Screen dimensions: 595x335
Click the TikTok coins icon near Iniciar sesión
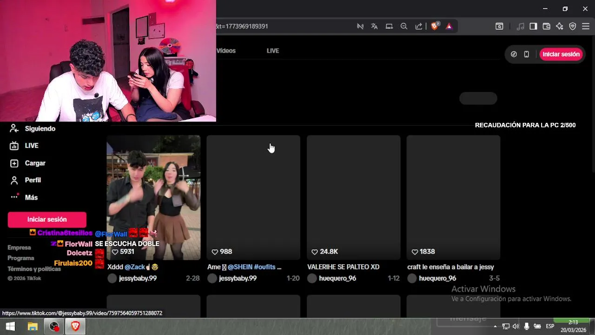point(514,54)
